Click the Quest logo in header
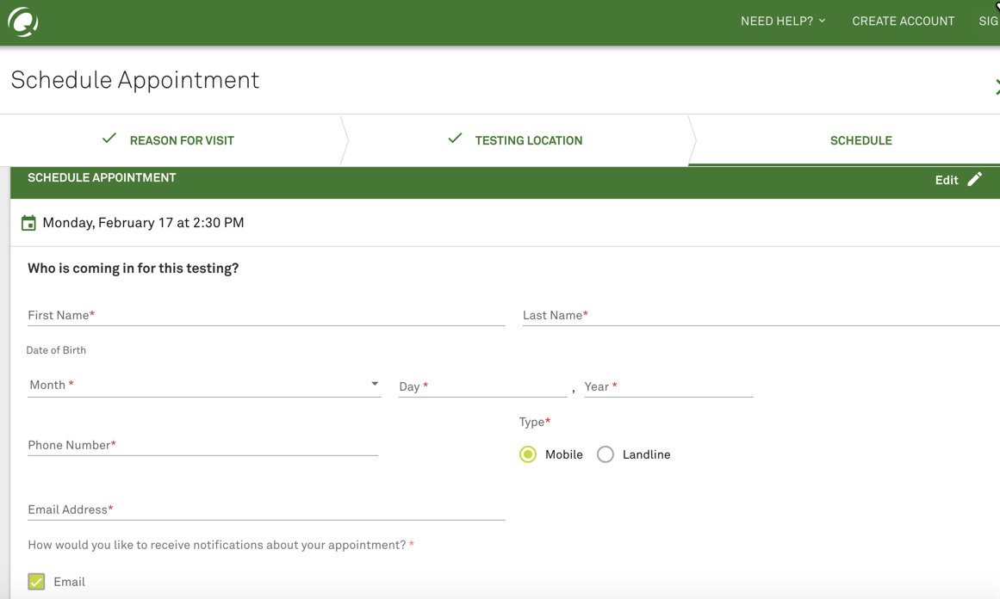This screenshot has height=599, width=1000. pos(23,22)
